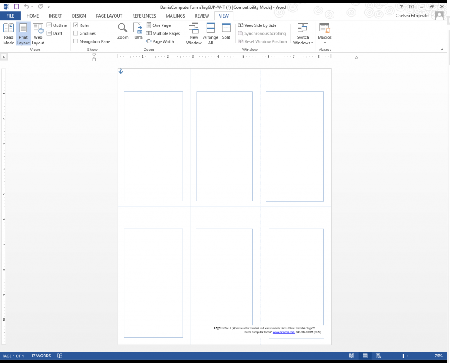Open the Macros dropdown arrow
This screenshot has height=363, width=450.
pyautogui.click(x=325, y=43)
